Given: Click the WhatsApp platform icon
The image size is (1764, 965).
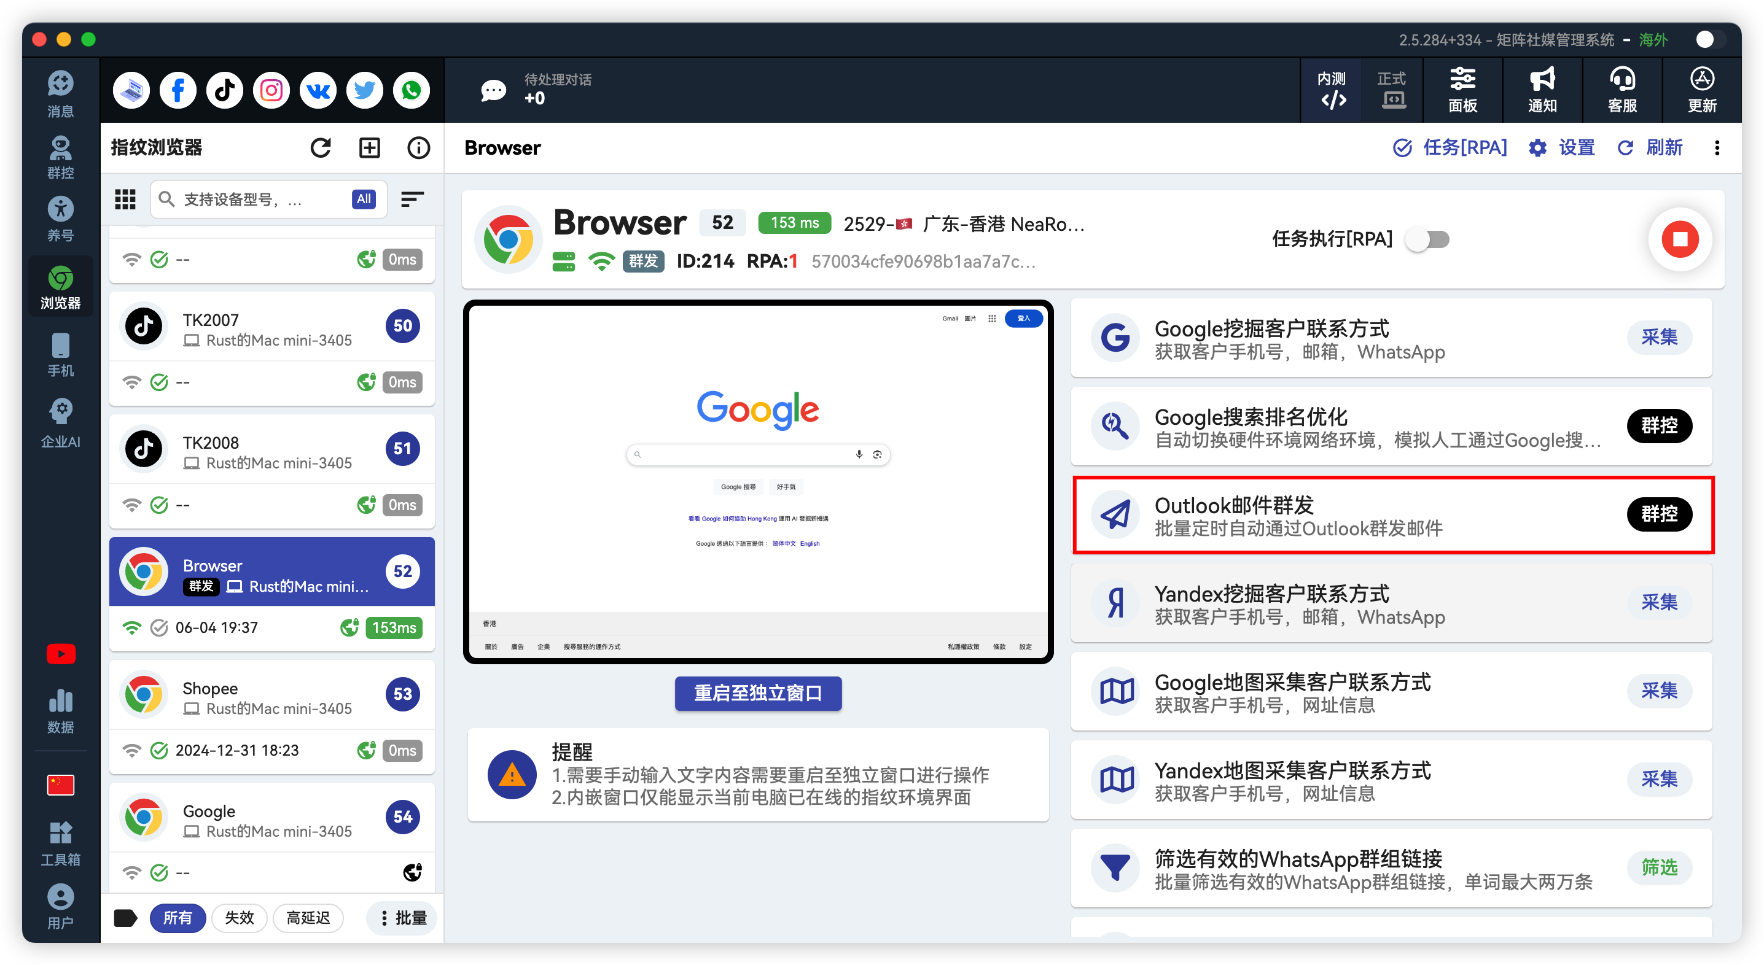Looking at the screenshot, I should (411, 90).
